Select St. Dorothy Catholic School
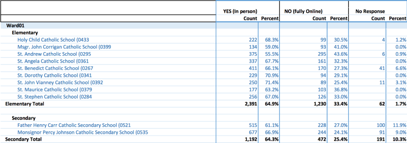 [55, 75]
